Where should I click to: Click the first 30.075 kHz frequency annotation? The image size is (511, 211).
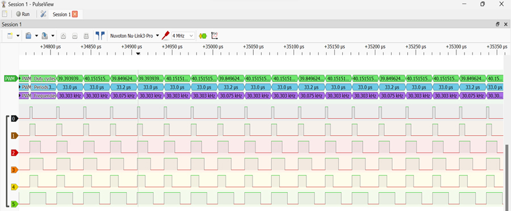tap(124, 96)
